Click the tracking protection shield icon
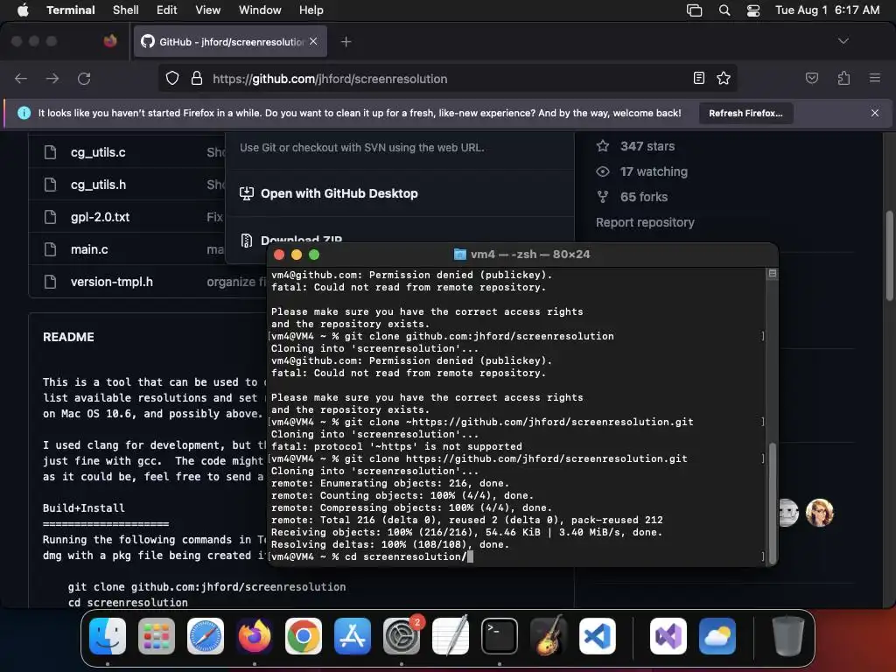 coord(172,78)
